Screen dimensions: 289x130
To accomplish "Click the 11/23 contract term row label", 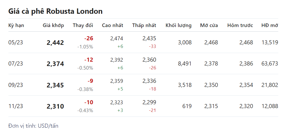I will [16, 106].
